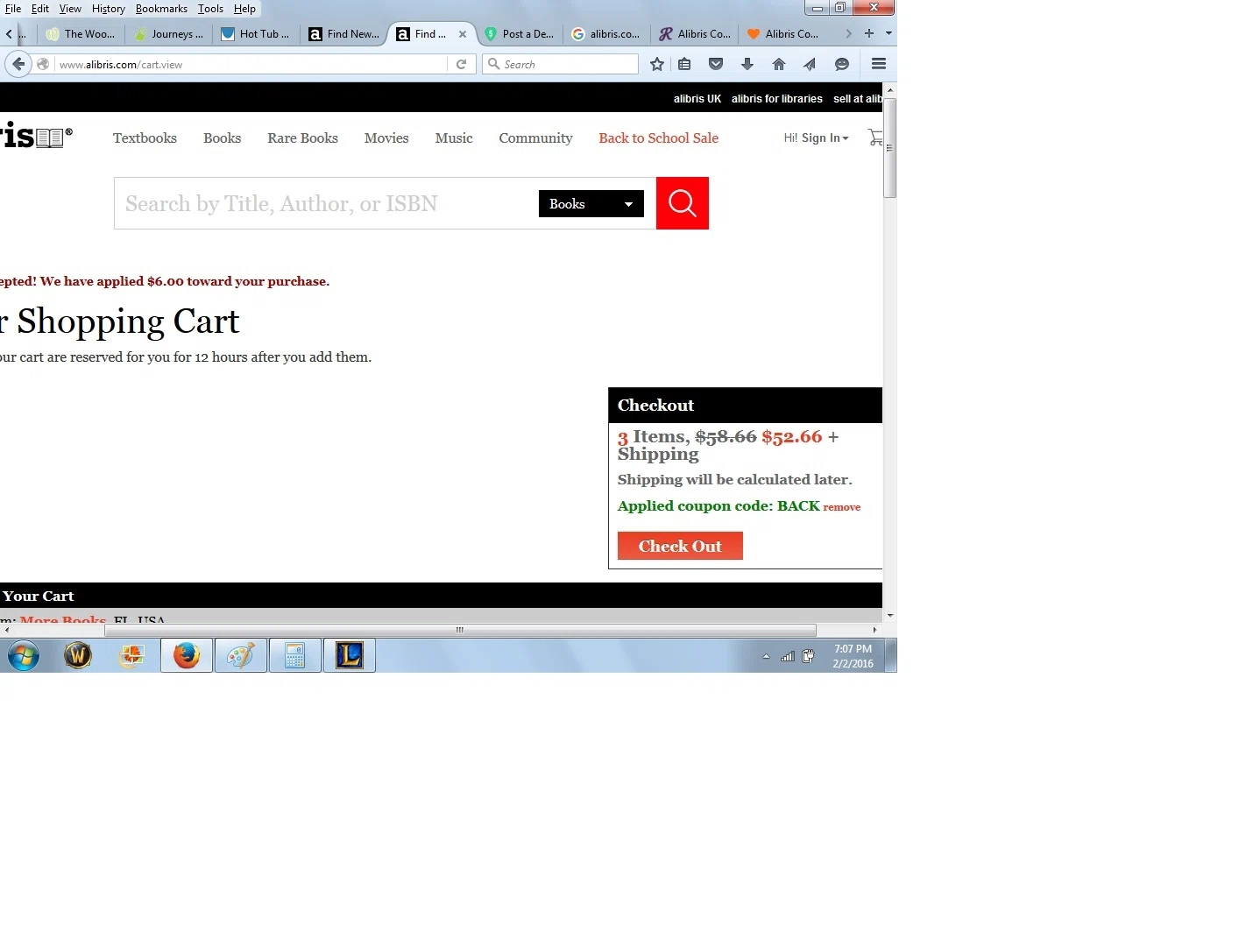
Task: Switch to The Woo... tab
Action: (x=81, y=34)
